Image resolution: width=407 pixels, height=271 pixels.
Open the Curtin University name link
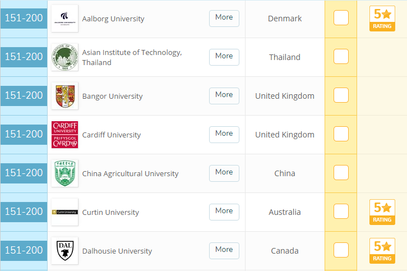click(x=110, y=213)
